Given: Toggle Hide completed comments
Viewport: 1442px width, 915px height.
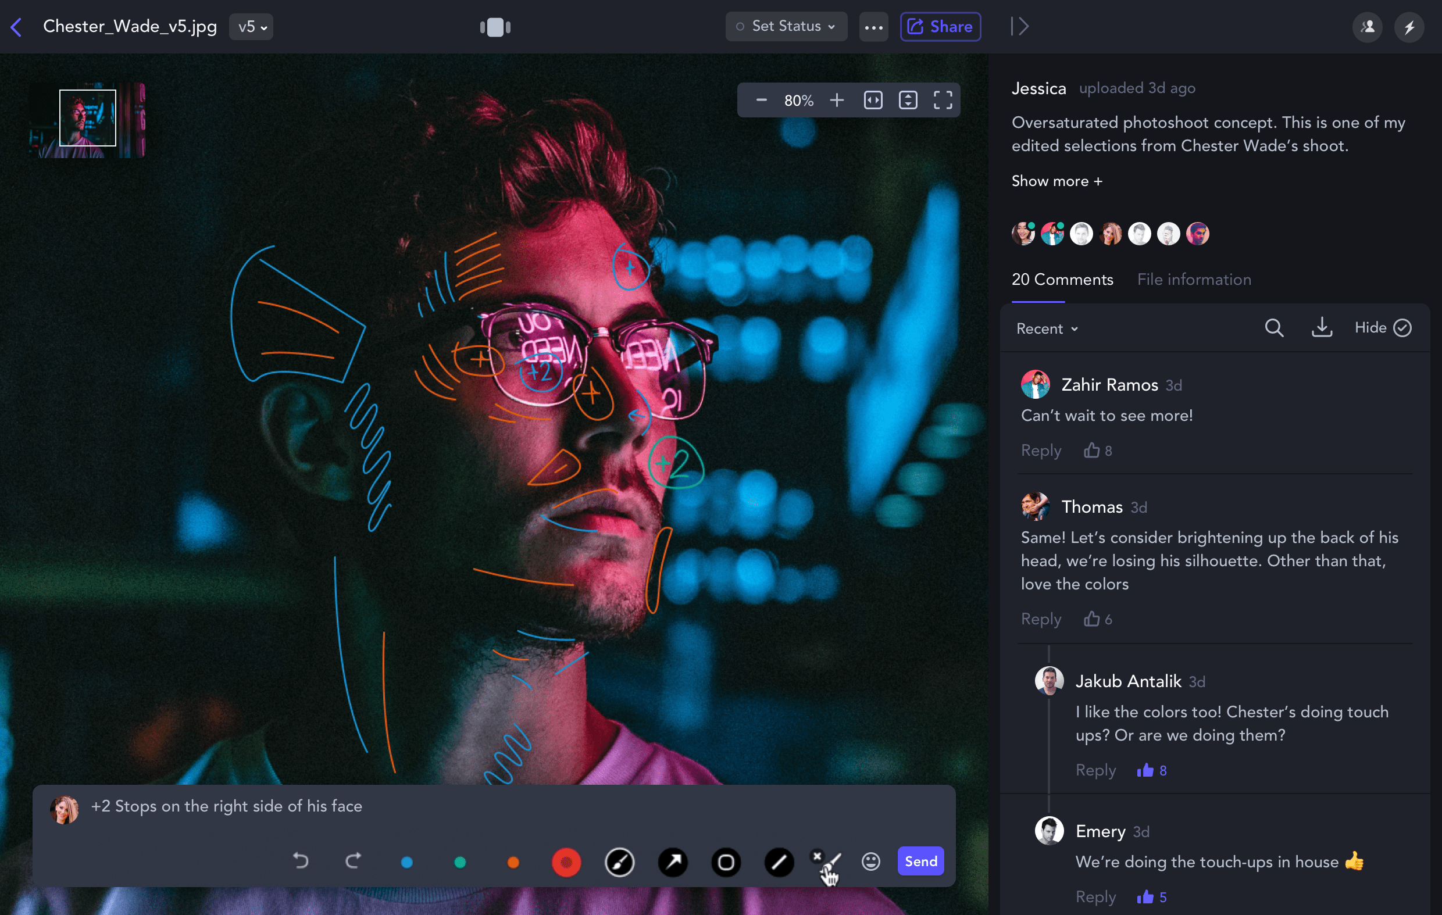Looking at the screenshot, I should pos(1382,327).
